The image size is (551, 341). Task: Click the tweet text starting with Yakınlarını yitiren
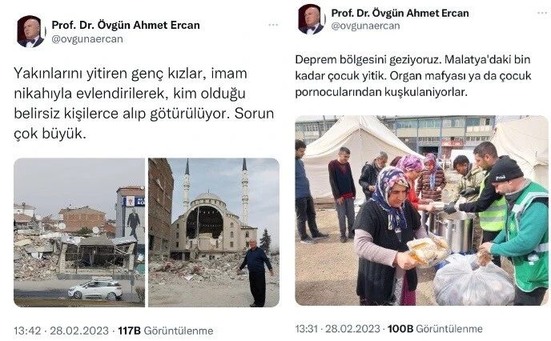point(144,103)
